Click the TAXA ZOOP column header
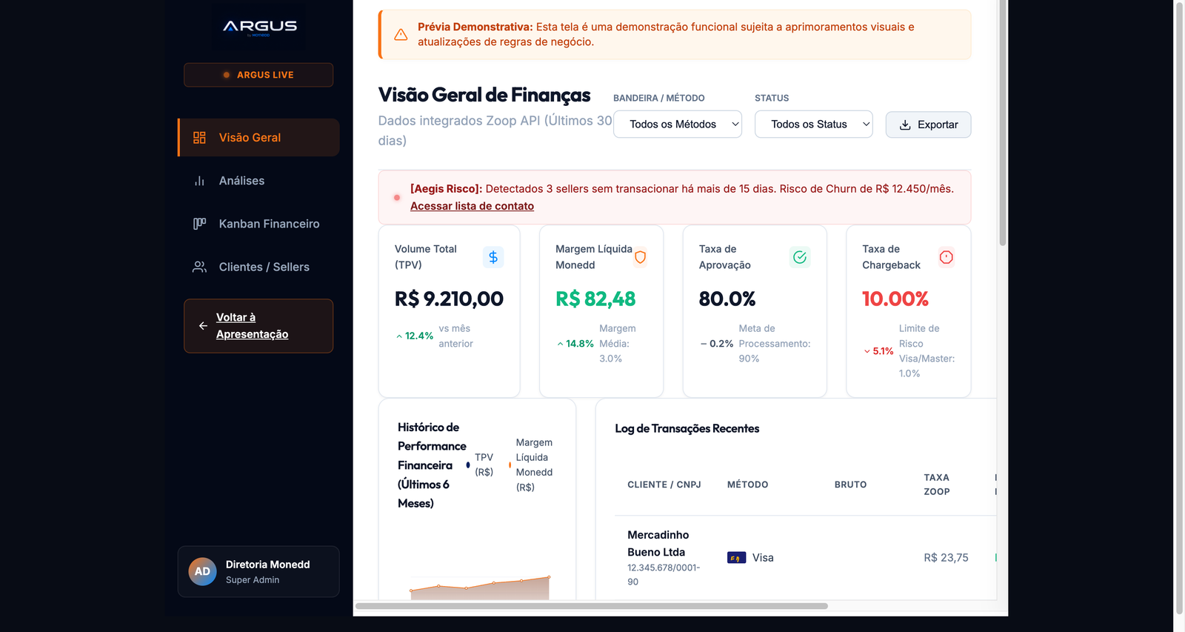The height and width of the screenshot is (632, 1185). coord(937,485)
